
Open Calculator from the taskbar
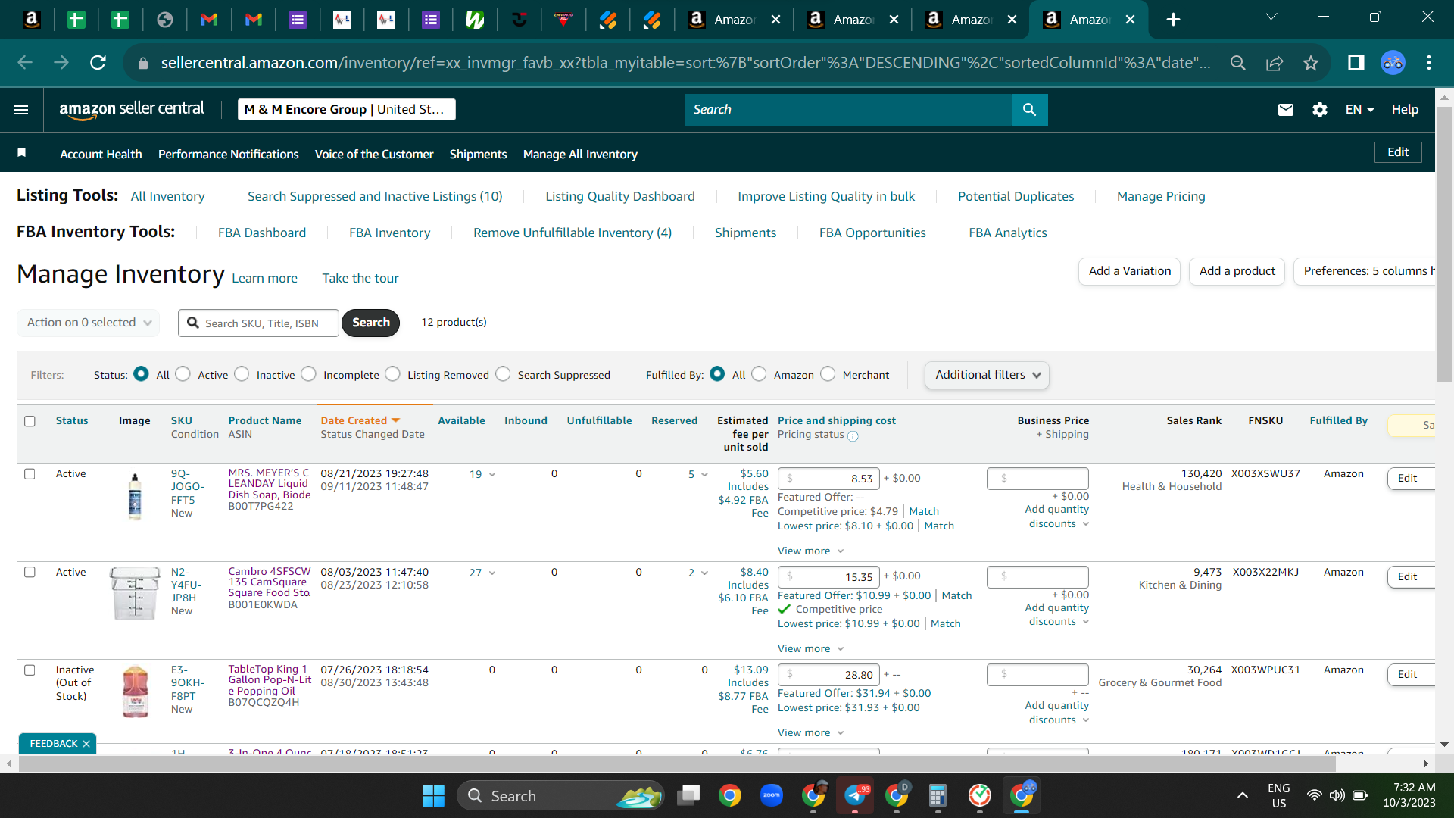click(938, 795)
